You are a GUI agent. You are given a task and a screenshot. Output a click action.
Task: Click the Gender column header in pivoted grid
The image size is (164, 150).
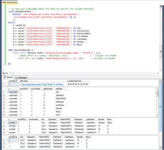coord(101,119)
